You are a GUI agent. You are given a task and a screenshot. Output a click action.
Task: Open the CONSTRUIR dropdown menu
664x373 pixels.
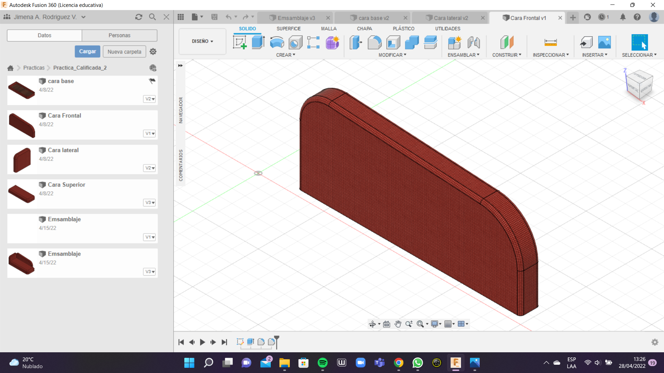(x=507, y=55)
